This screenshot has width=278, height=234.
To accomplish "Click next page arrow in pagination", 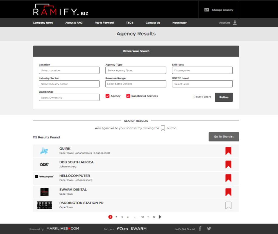I will (x=160, y=217).
